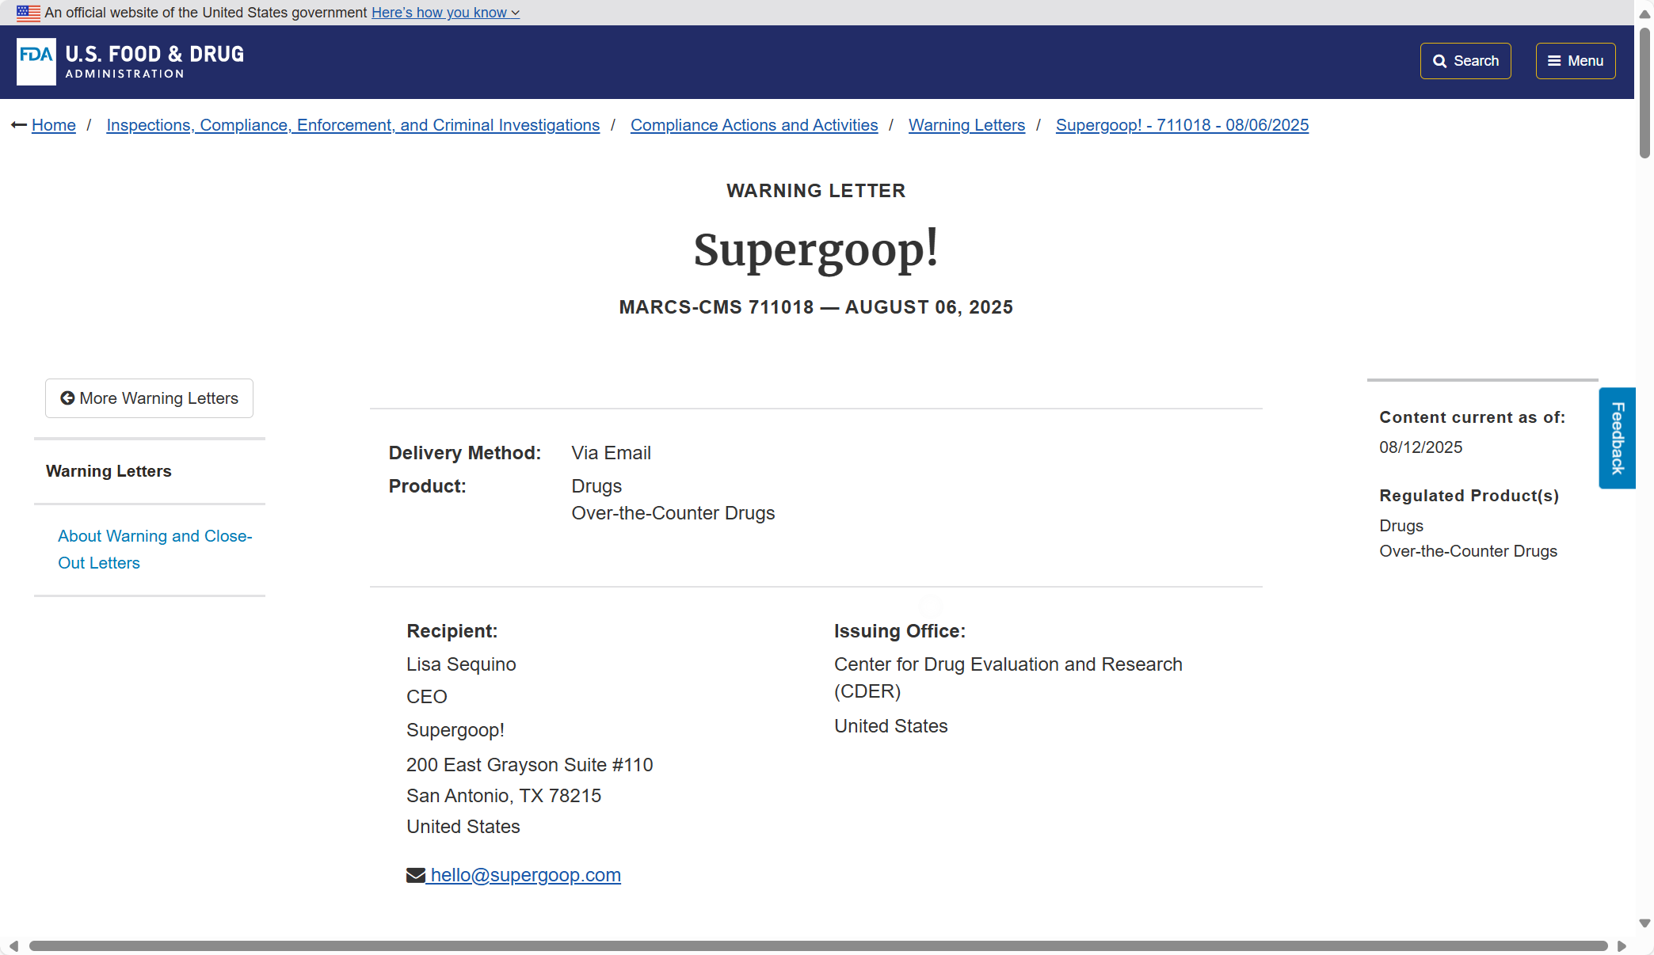
Task: Click the US flag icon
Action: point(29,13)
